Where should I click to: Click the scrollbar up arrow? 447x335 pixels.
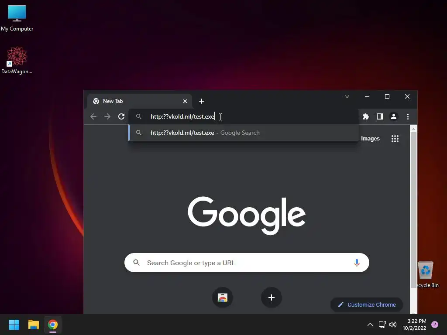[x=413, y=129]
